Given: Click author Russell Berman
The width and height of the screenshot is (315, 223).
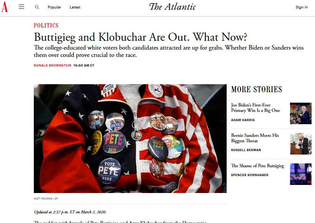Looking at the screenshot, I should pyautogui.click(x=246, y=150).
